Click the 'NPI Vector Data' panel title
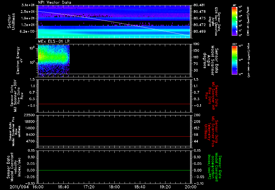The height and width of the screenshot is (190, 275). pyautogui.click(x=55, y=2)
